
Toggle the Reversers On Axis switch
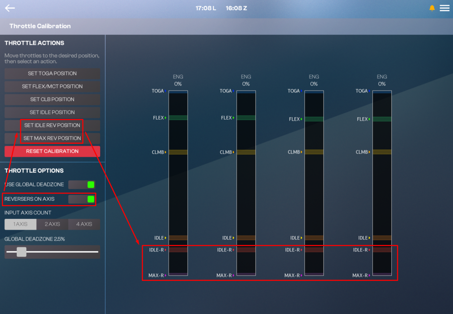click(82, 199)
